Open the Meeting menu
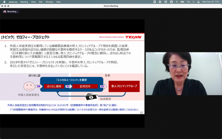 click(x=24, y=2)
